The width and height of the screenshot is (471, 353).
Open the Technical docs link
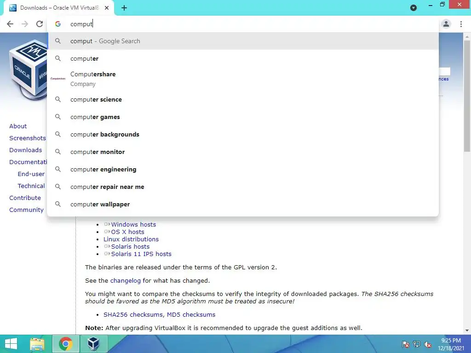coord(31,186)
